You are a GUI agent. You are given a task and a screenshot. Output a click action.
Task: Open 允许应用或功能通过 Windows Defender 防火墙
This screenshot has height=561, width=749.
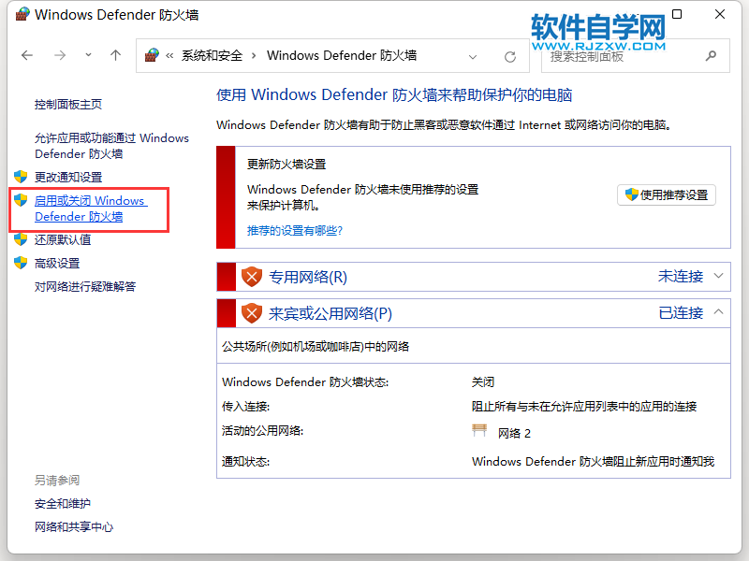(111, 146)
